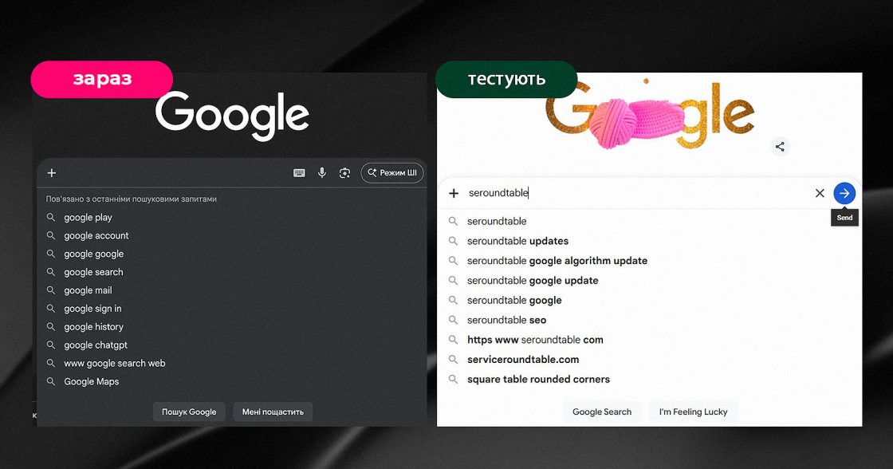Click the plus icon in the search bar
The width and height of the screenshot is (893, 469).
click(x=52, y=172)
